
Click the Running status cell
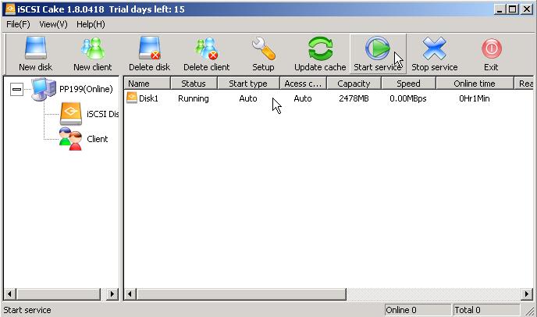pyautogui.click(x=194, y=98)
